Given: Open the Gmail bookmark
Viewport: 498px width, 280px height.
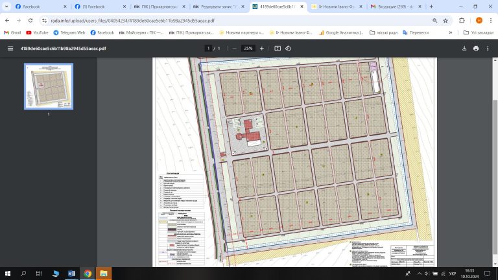Looking at the screenshot, I should coord(12,32).
